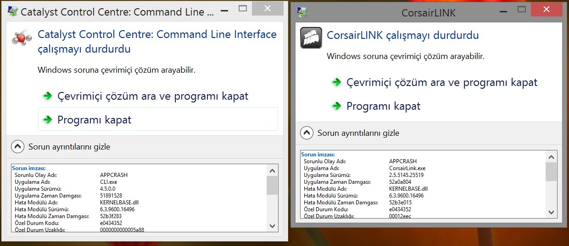The height and width of the screenshot is (246, 569).
Task: Click scrollbar thumb in Catalyst details box
Action: coord(272,186)
